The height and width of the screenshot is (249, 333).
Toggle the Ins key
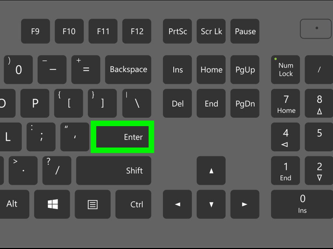(x=177, y=70)
